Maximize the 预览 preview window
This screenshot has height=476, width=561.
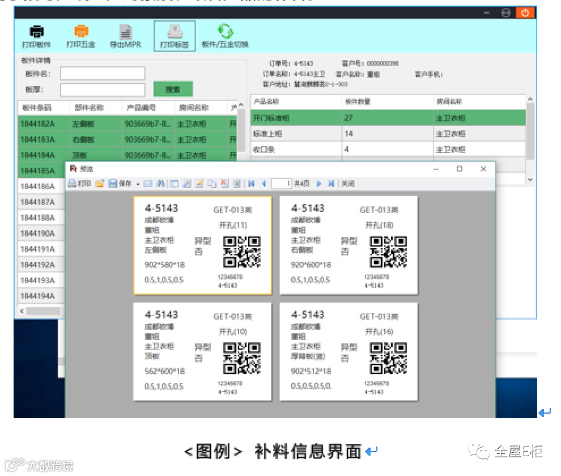coord(460,169)
